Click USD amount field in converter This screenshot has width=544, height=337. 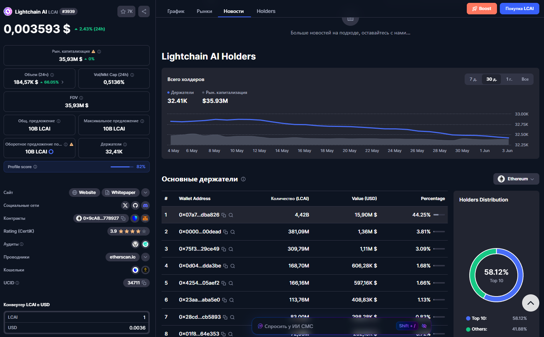coord(76,328)
